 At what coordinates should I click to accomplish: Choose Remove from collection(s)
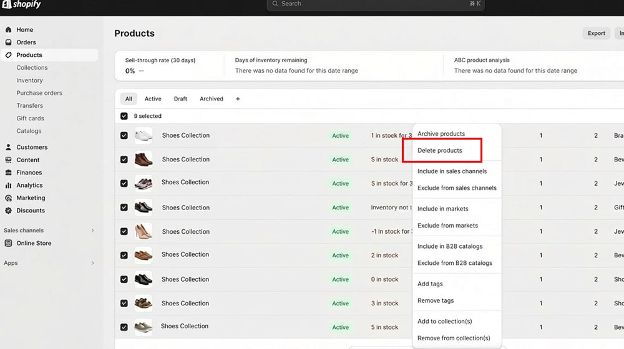(x=454, y=338)
